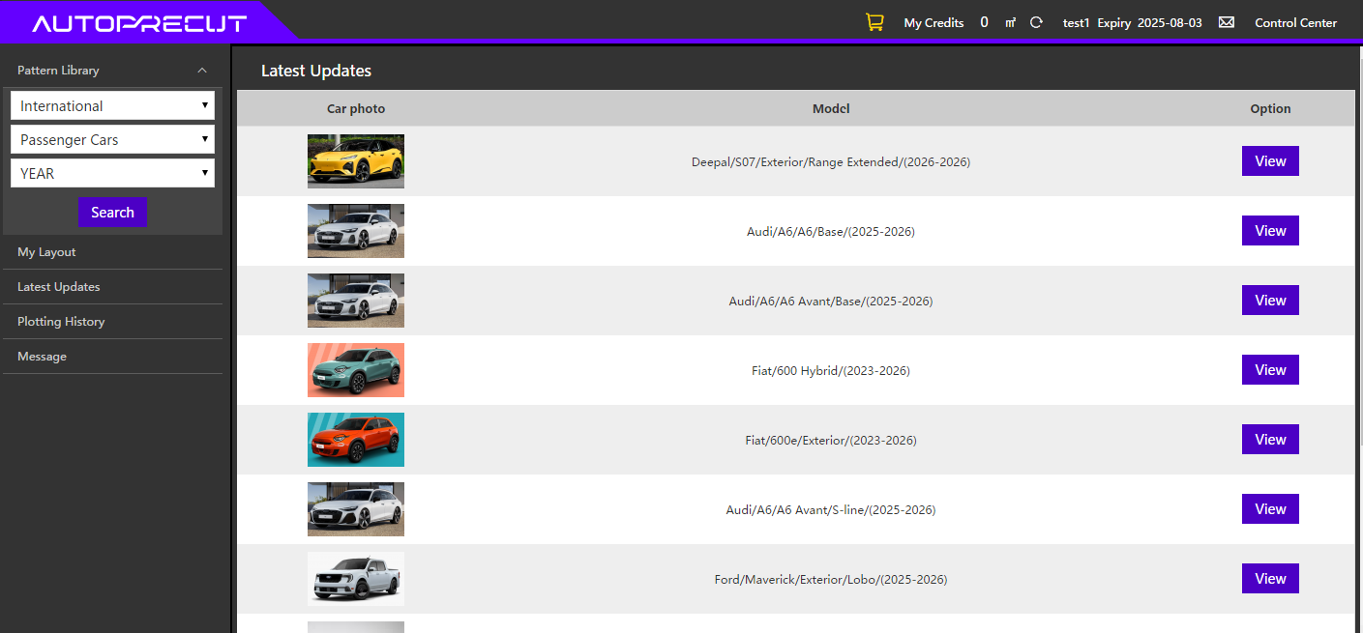Click the Audi A6 Avant Base photo
The height and width of the screenshot is (633, 1363).
(x=356, y=301)
